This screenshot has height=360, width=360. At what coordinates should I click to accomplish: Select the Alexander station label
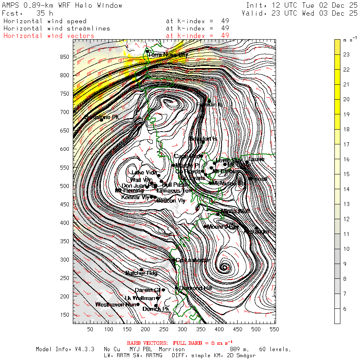[x=257, y=232]
